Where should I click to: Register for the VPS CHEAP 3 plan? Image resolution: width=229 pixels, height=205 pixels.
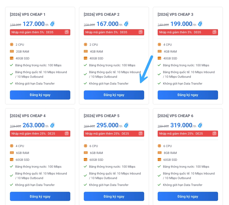[188, 95]
